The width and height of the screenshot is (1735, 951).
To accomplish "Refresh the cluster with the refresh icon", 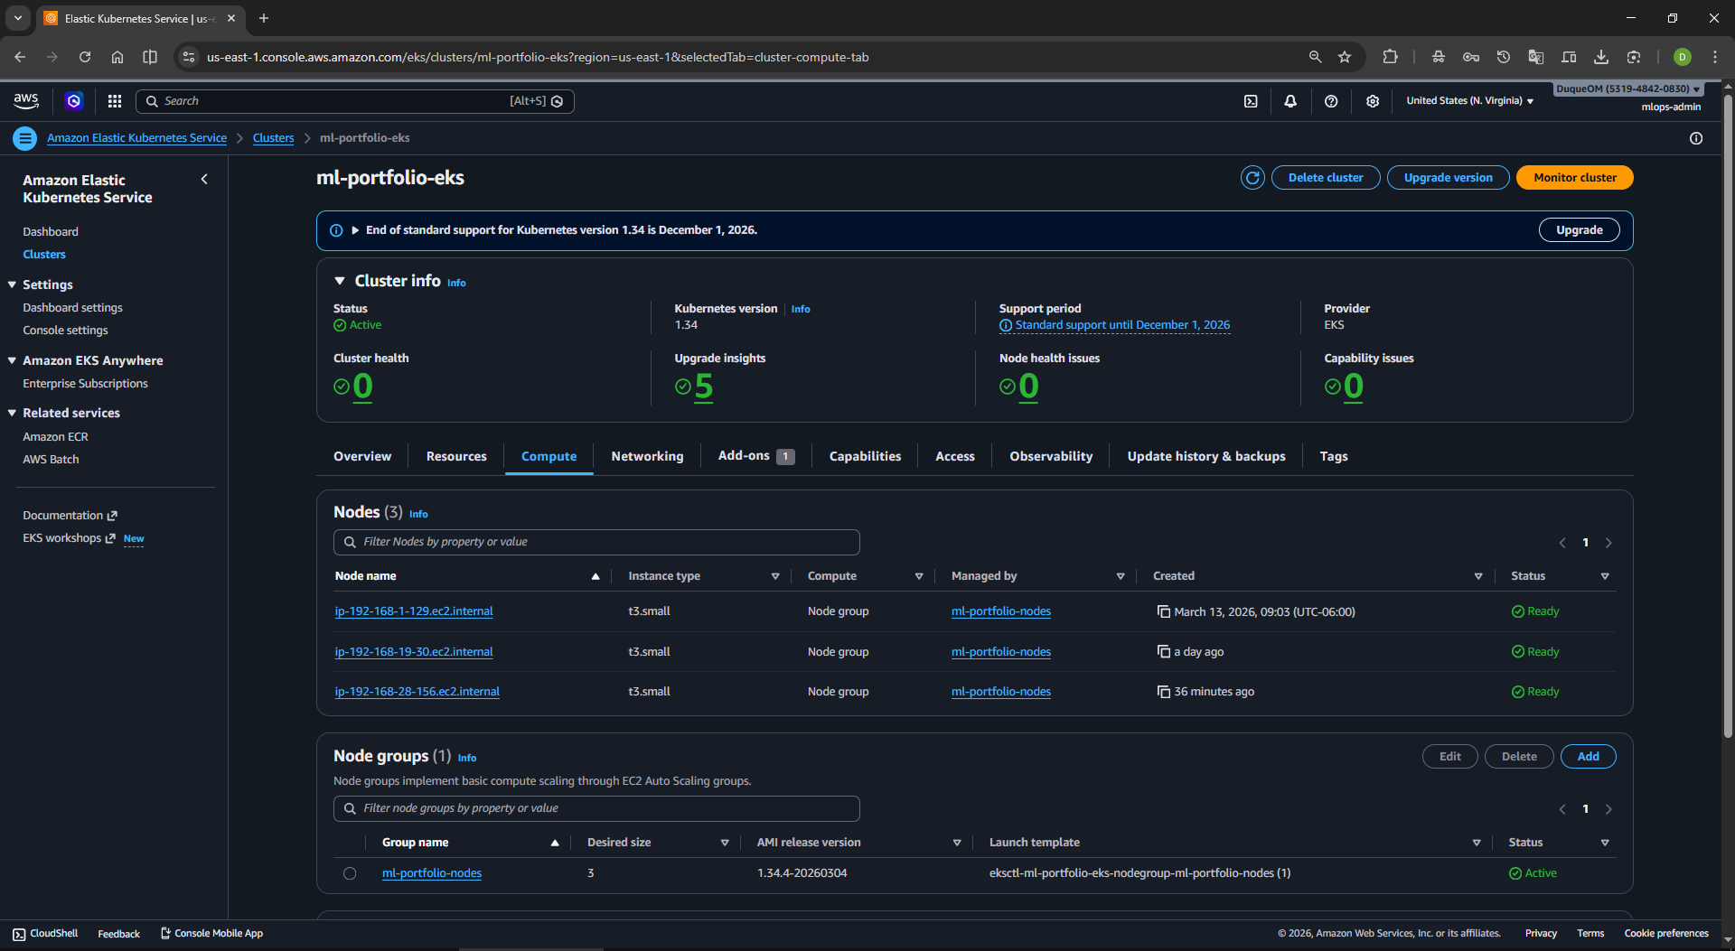I will pos(1252,178).
